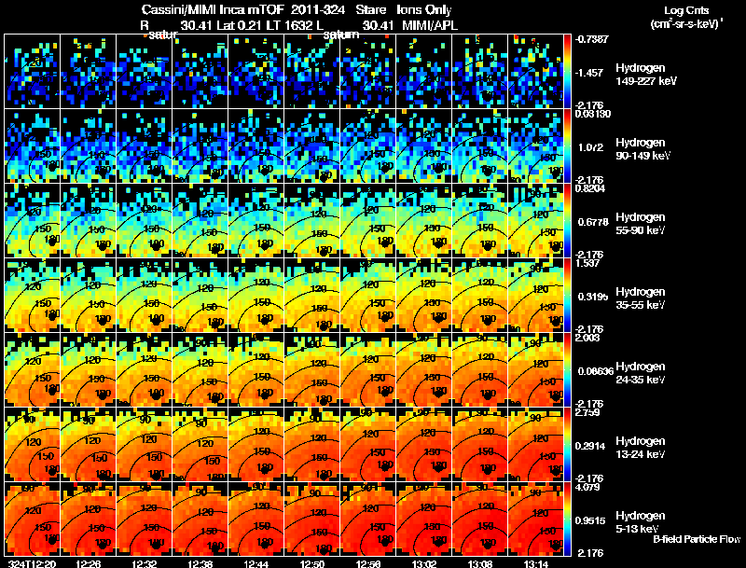Image resolution: width=746 pixels, height=568 pixels.
Task: Click the 12:50 time axis label
Action: coord(312,563)
